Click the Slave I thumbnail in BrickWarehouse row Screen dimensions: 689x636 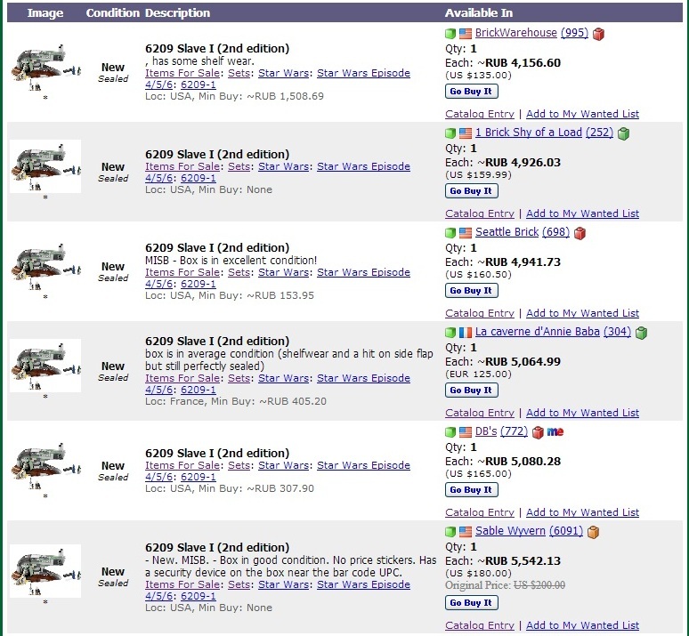pos(45,67)
